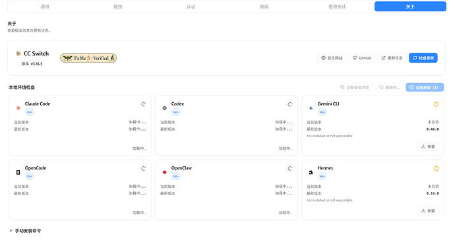Click the Fable 5 Verified badge

click(88, 58)
